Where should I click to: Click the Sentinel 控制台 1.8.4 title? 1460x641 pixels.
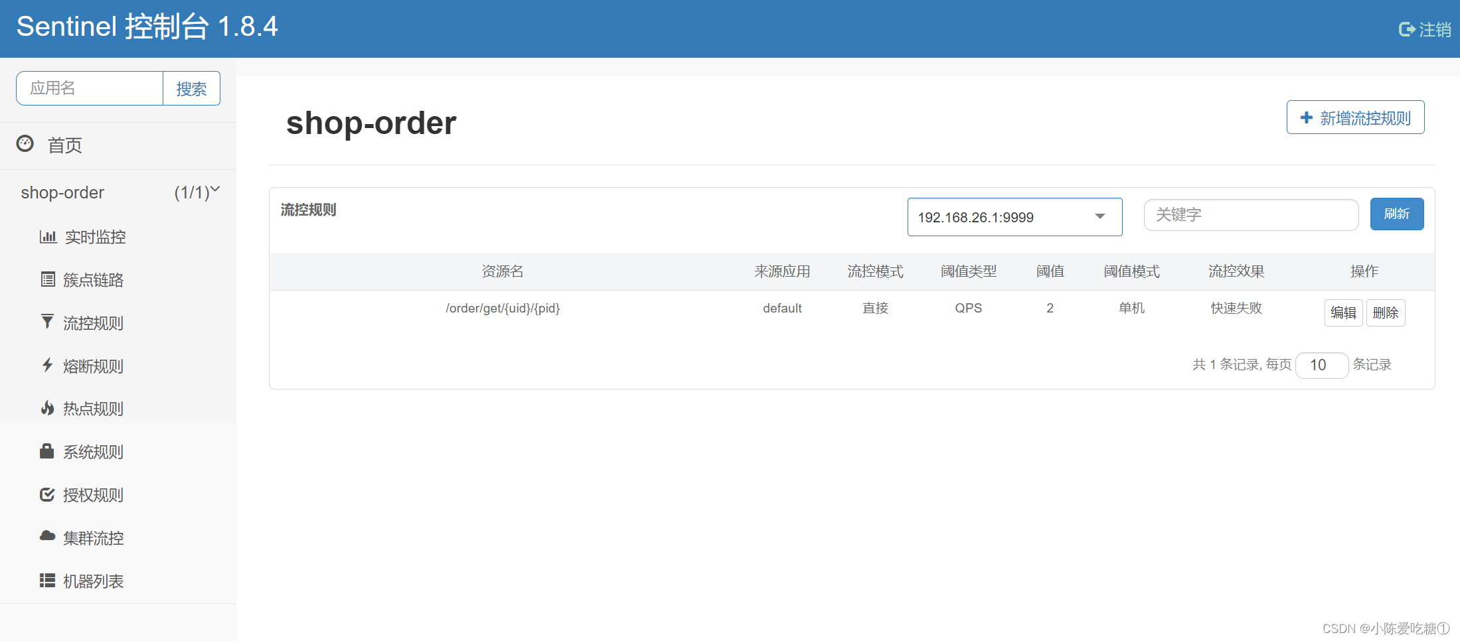click(x=147, y=27)
